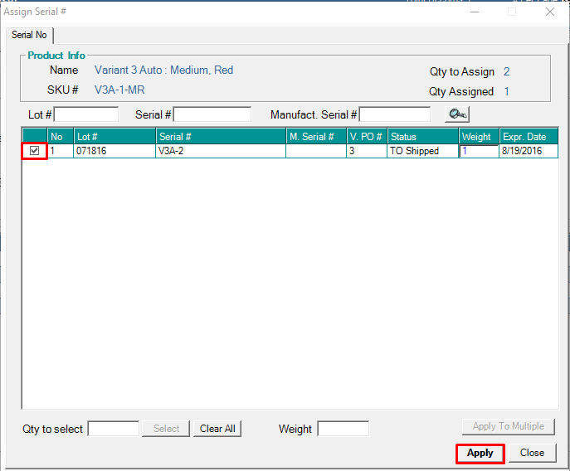Edit the Weight cell in row 1
Viewport: 570px width, 471px height.
coord(478,151)
